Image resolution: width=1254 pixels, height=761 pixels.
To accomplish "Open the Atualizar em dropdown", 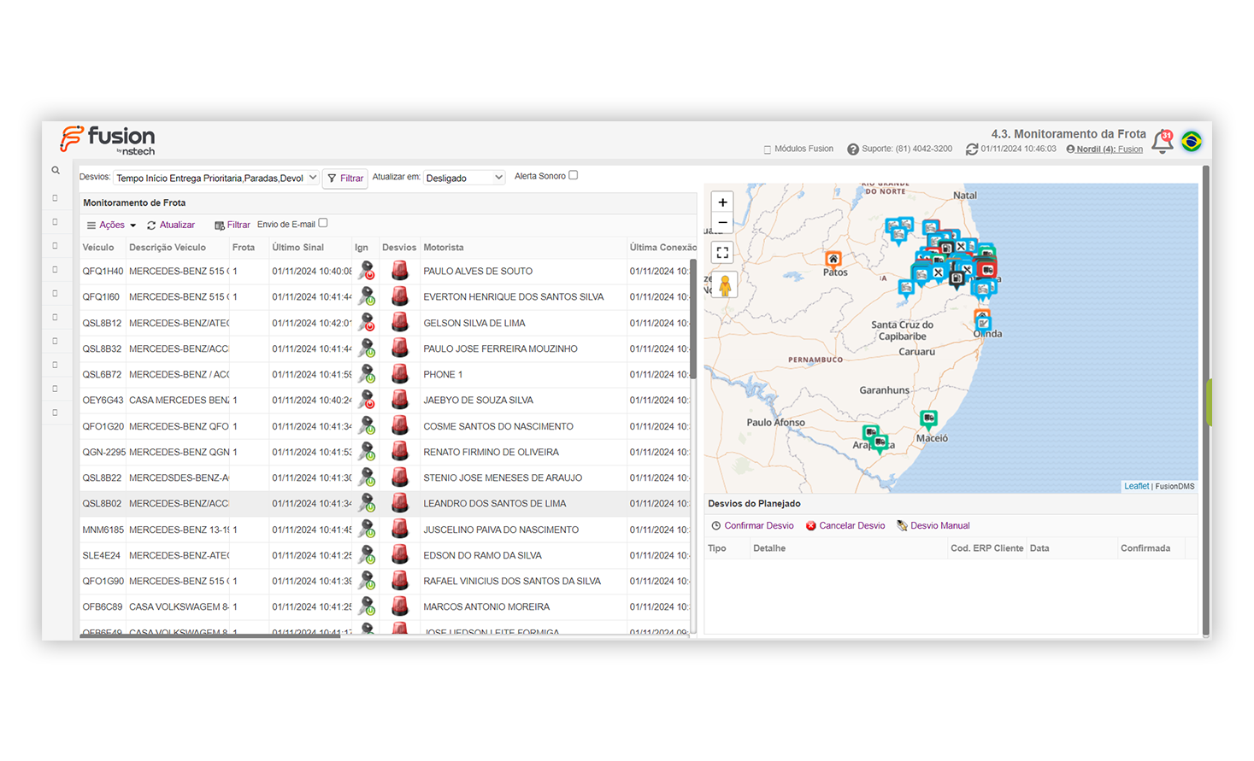I will click(464, 178).
